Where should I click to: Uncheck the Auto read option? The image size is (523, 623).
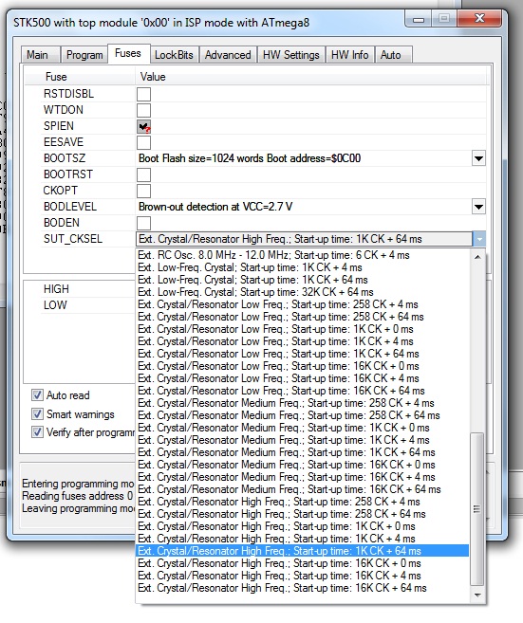37,394
